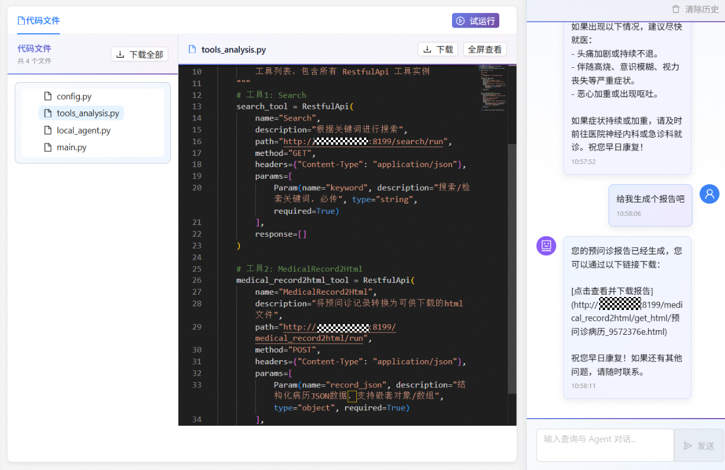Click the code editor vertical scrollbar
725x470 pixels.
click(x=512, y=266)
